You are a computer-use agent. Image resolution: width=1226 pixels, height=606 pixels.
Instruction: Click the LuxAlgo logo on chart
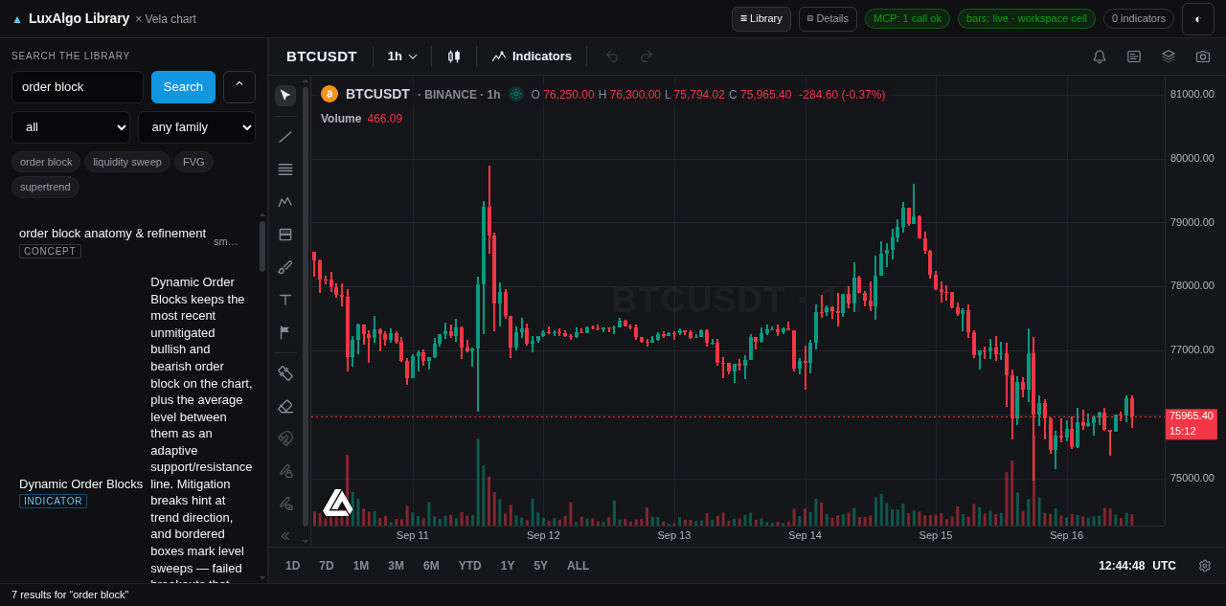337,503
